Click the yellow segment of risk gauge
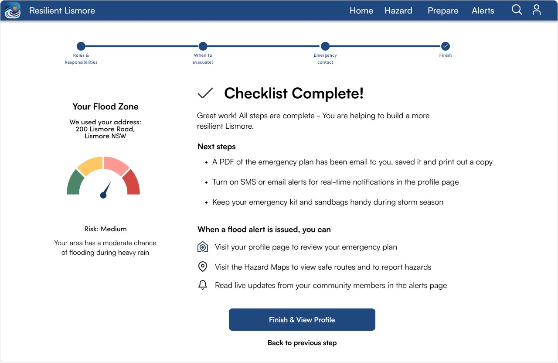 [91, 165]
